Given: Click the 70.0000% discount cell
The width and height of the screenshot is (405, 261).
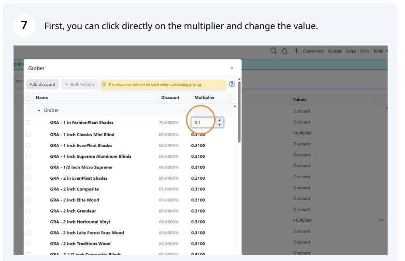Looking at the screenshot, I should pos(169,123).
